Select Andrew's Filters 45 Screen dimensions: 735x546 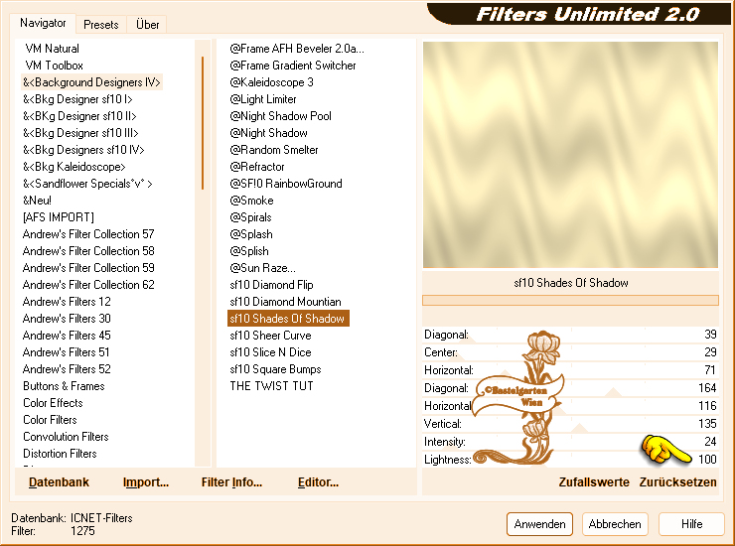[x=67, y=336]
